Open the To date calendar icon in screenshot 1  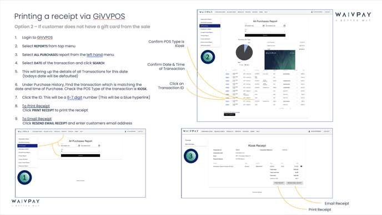pyautogui.click(x=99, y=146)
